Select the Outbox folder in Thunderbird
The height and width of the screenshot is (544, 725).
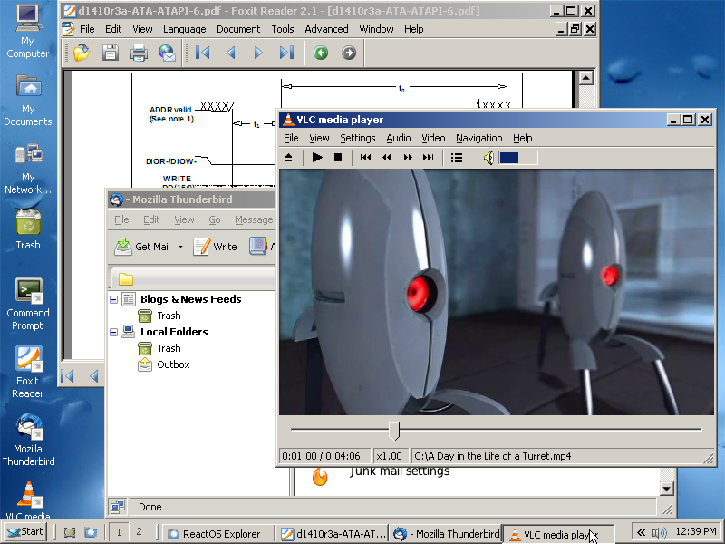172,364
